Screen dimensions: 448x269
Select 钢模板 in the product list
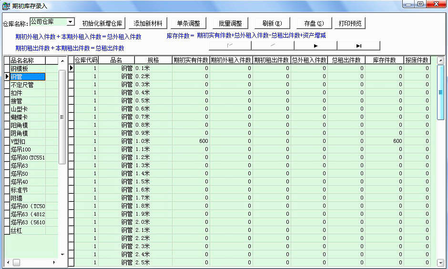(28, 69)
